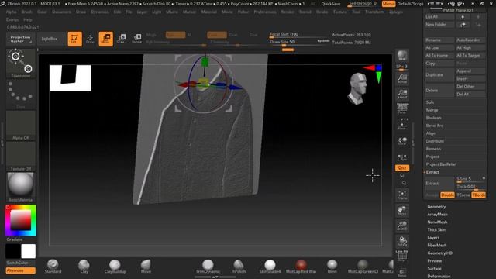Choose the Blinn material

pyautogui.click(x=332, y=267)
